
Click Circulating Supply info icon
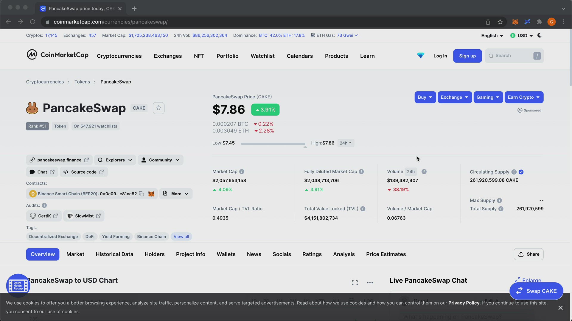click(x=514, y=172)
